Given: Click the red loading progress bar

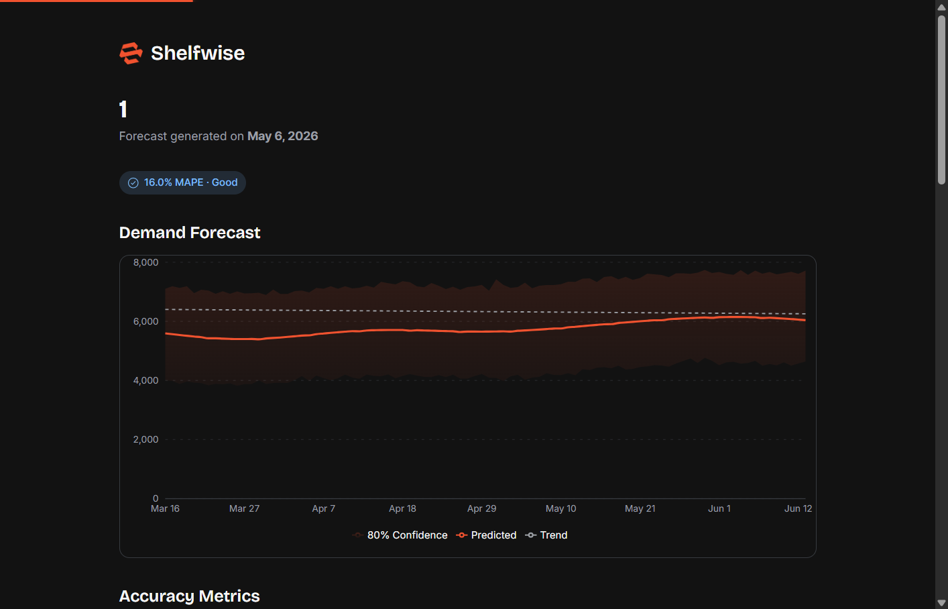Looking at the screenshot, I should click(x=97, y=1).
